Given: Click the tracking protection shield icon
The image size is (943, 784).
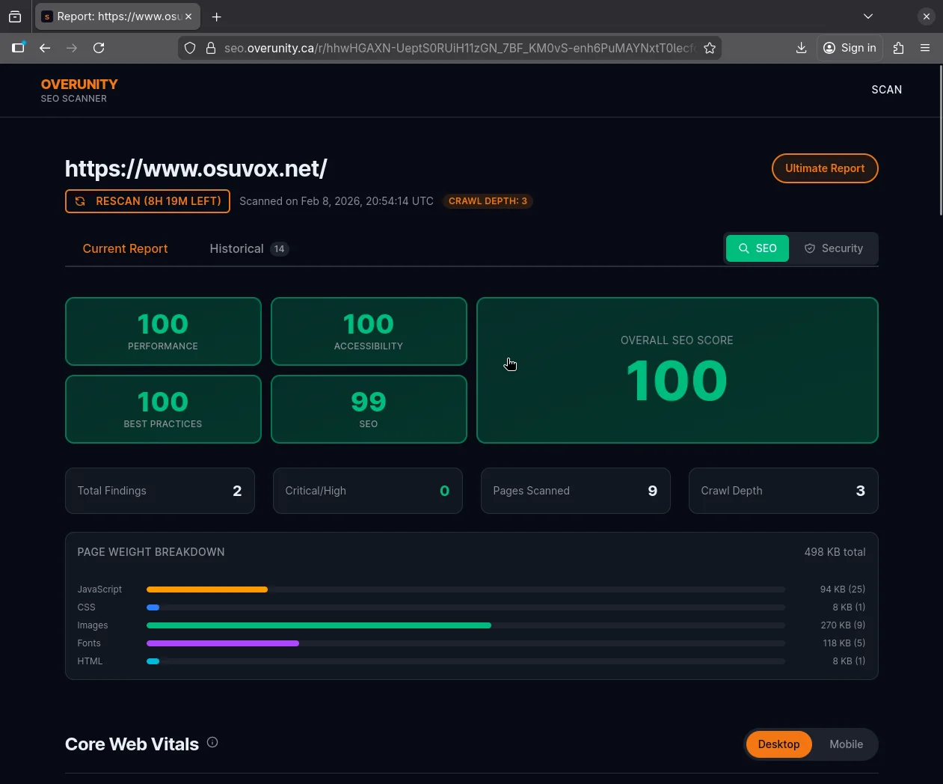Looking at the screenshot, I should point(190,48).
